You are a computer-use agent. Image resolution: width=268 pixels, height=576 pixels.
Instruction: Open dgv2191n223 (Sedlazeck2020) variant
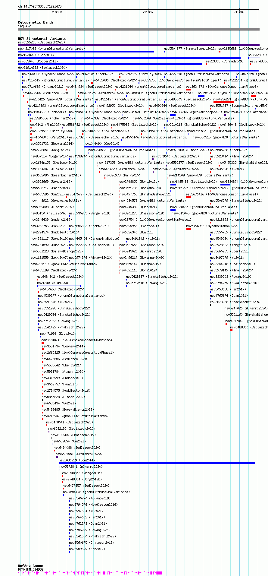42,68
